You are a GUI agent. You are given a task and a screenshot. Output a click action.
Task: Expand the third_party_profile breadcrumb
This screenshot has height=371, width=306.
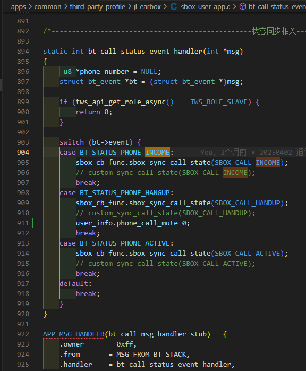pyautogui.click(x=97, y=6)
